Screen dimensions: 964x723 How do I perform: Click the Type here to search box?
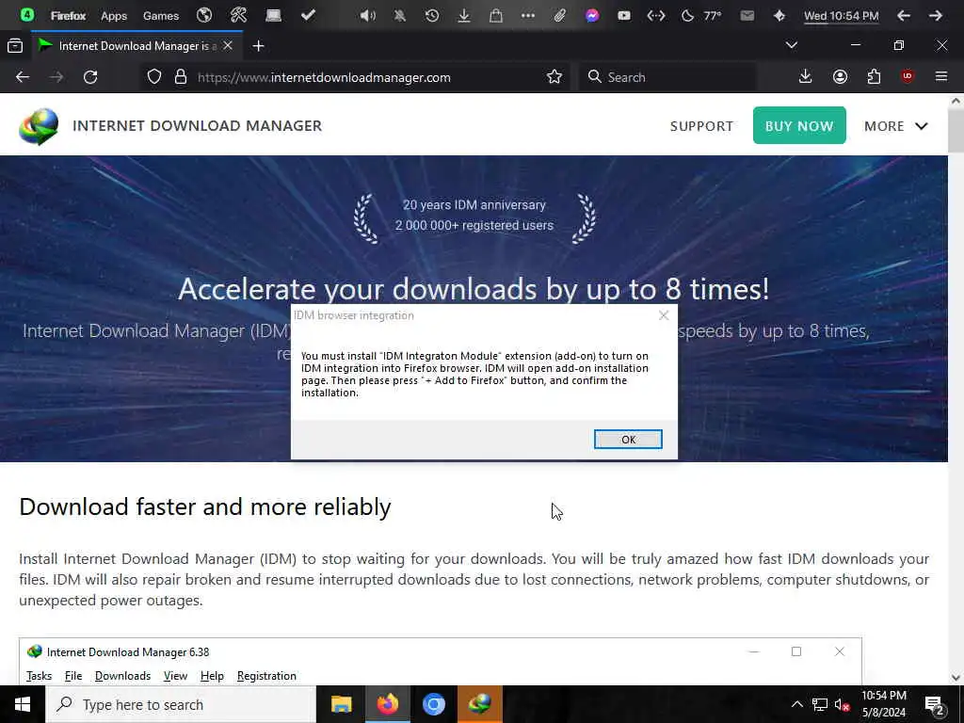(x=181, y=704)
